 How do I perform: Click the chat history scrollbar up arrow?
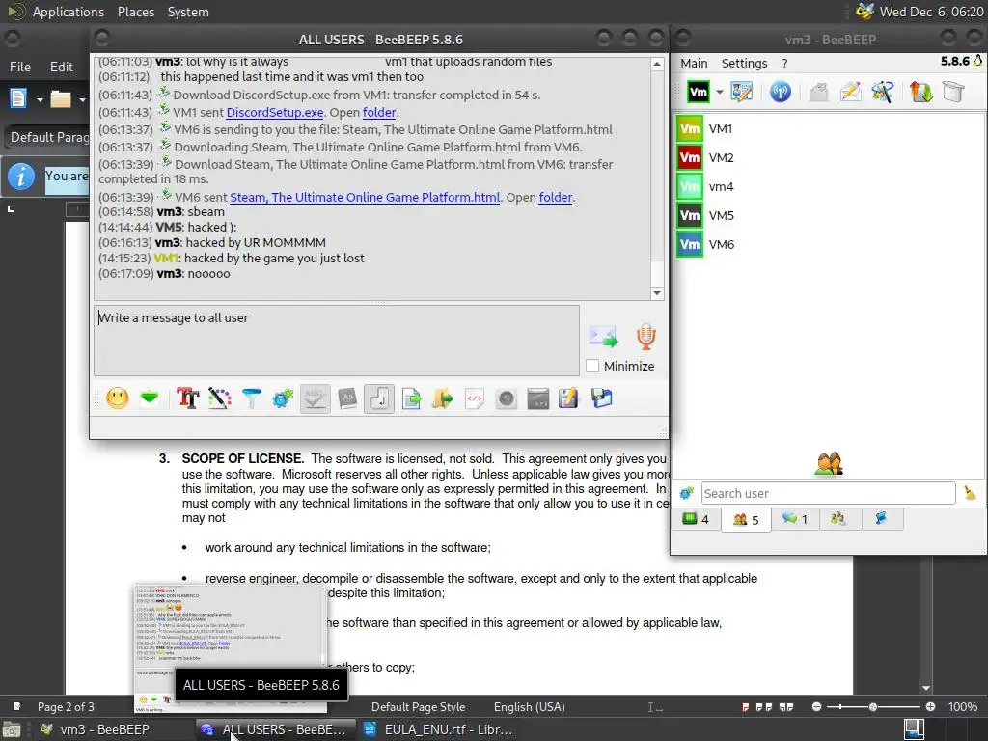(x=657, y=64)
